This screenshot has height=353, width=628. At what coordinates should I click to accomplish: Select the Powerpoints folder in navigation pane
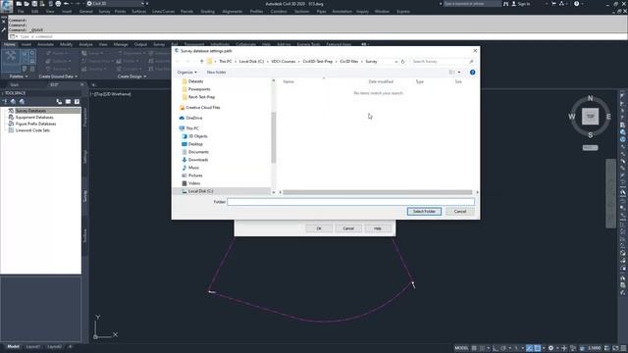point(199,89)
